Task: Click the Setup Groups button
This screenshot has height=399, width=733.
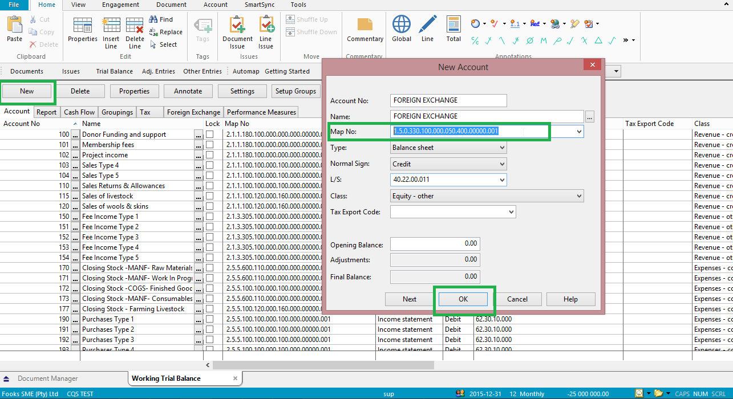Action: coord(295,91)
